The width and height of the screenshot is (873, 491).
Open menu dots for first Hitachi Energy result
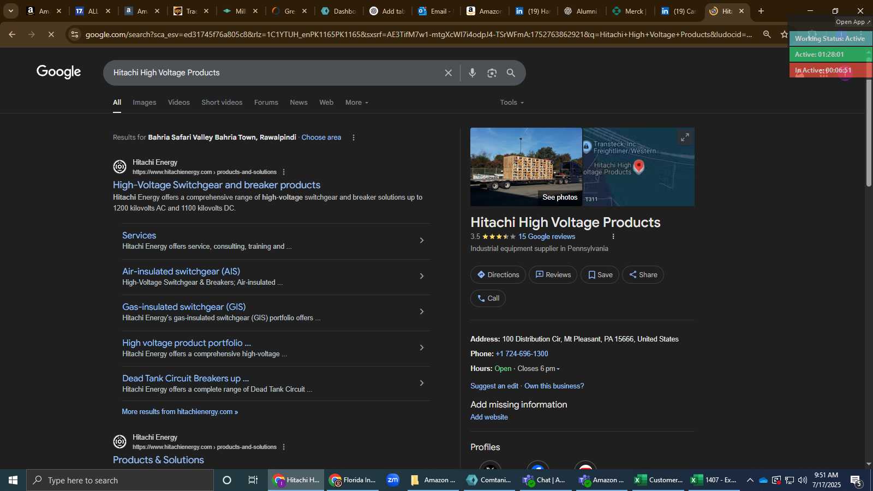pyautogui.click(x=284, y=172)
